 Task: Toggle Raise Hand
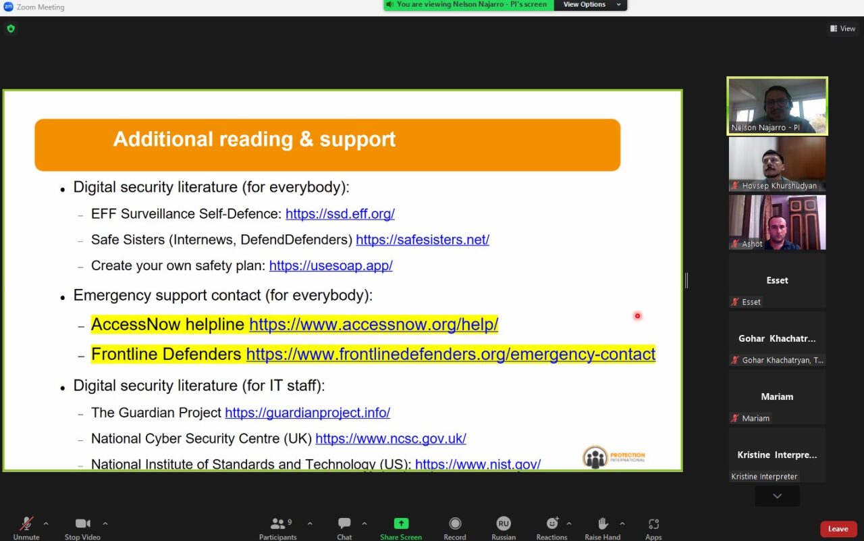602,524
